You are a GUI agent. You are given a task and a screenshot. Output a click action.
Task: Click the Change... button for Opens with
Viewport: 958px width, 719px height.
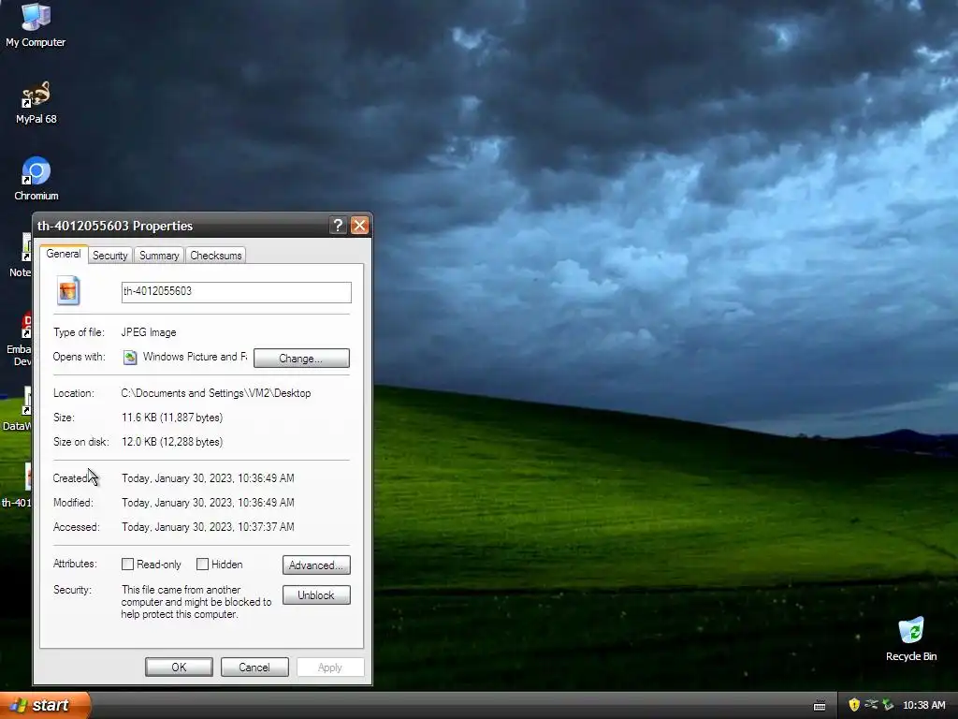point(301,359)
